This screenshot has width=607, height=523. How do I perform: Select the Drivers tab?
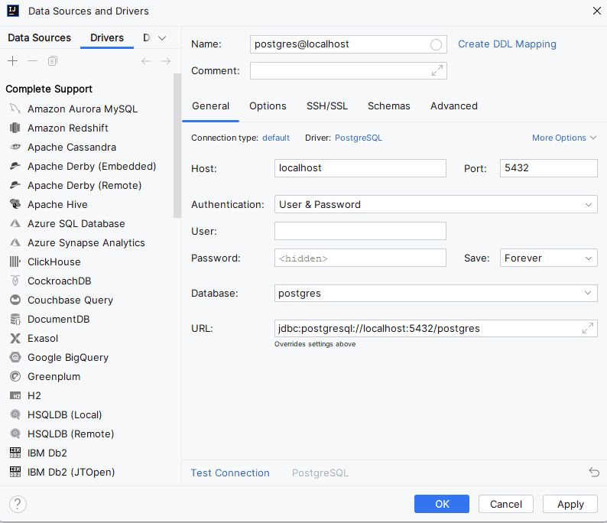107,38
